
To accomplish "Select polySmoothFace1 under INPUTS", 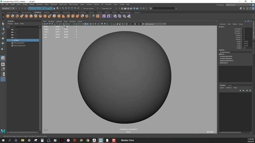I will click(227, 61).
